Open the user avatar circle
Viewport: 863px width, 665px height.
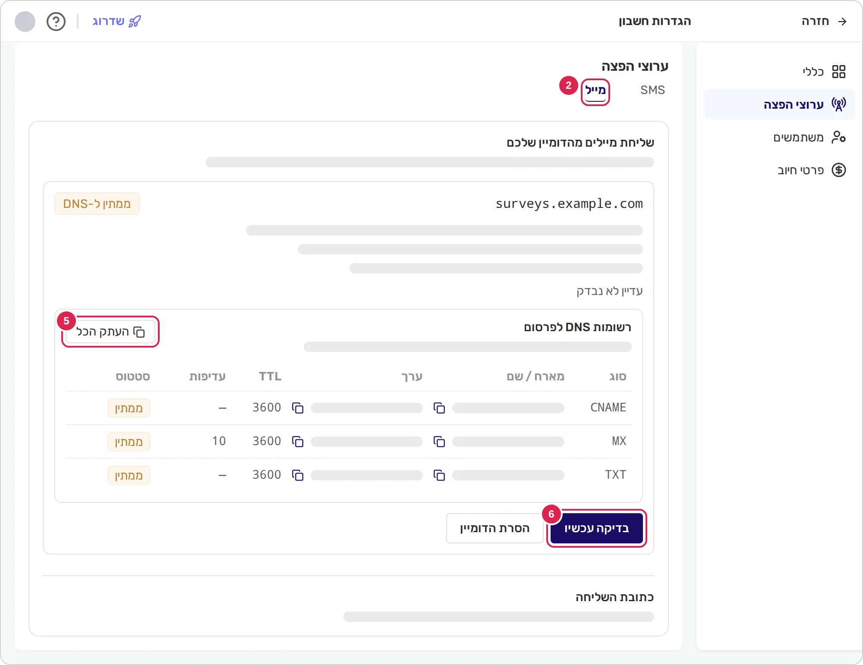point(25,22)
